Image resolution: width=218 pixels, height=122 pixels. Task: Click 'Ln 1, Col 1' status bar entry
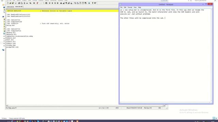pos(104,108)
